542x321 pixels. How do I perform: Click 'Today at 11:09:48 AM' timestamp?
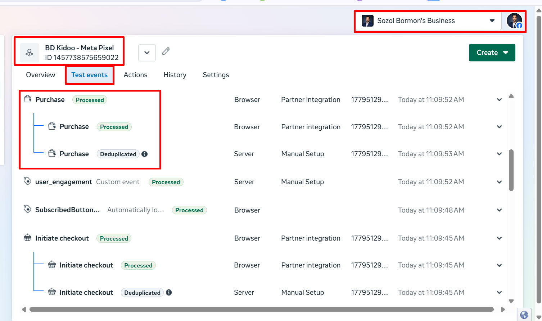tap(431, 210)
